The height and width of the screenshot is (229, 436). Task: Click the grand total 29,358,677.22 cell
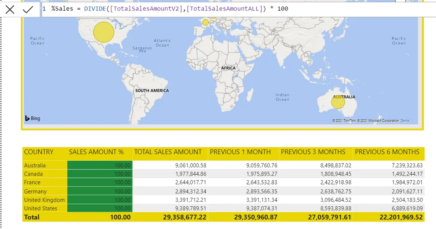pyautogui.click(x=184, y=217)
